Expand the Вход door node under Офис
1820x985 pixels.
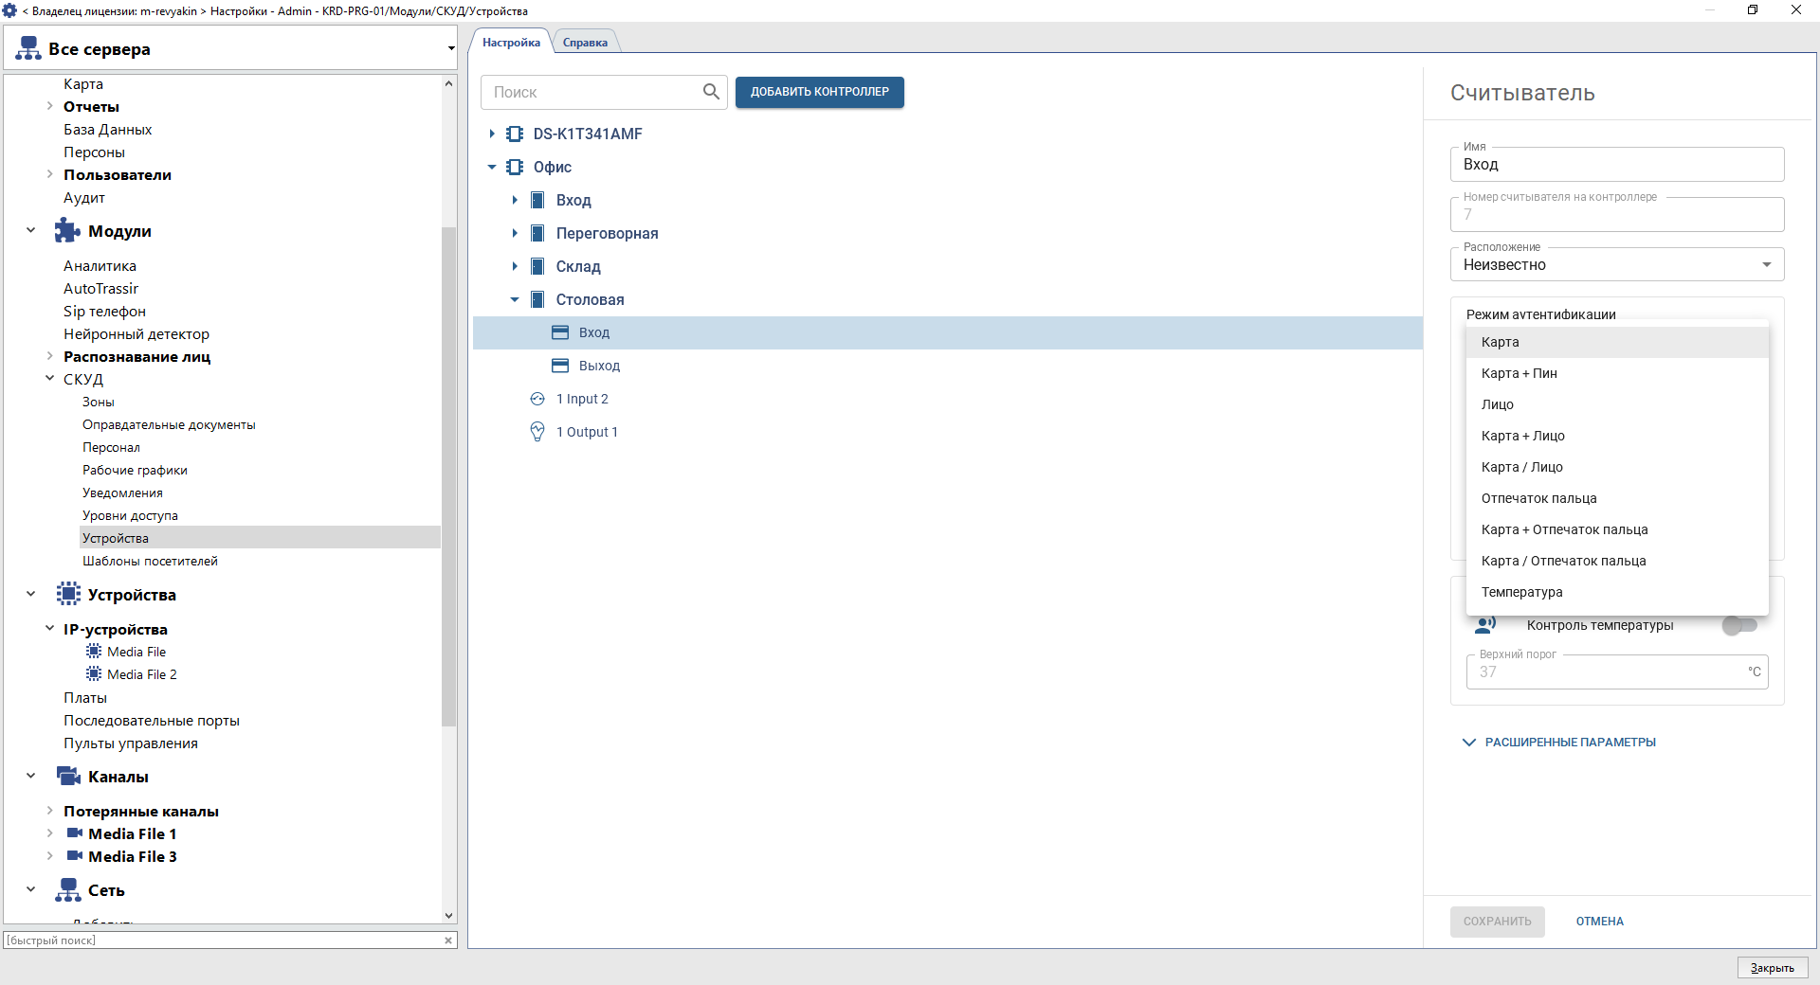tap(515, 201)
